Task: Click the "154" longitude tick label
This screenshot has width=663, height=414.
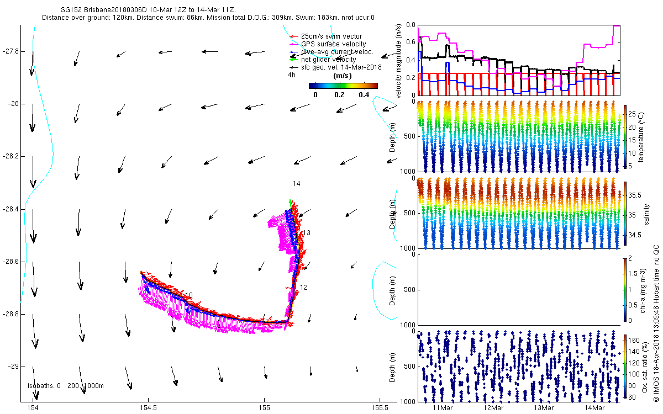Action: [33, 408]
